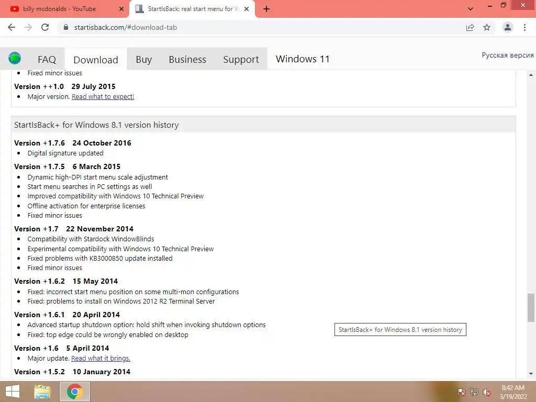The width and height of the screenshot is (536, 402).
Task: Switch to Русская версия link
Action: [508, 55]
